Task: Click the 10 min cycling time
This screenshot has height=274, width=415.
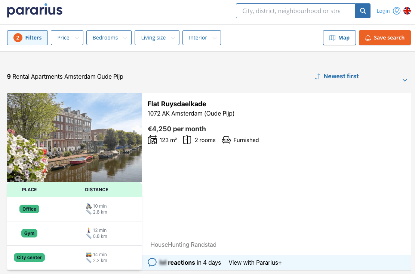Action: 100,206
